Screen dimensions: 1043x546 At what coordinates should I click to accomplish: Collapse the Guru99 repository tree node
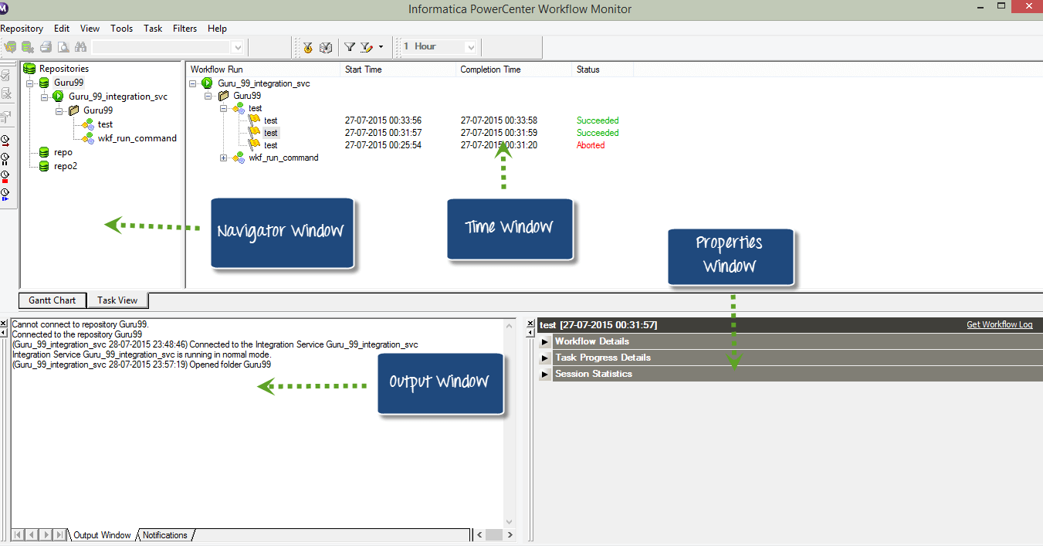coord(29,83)
